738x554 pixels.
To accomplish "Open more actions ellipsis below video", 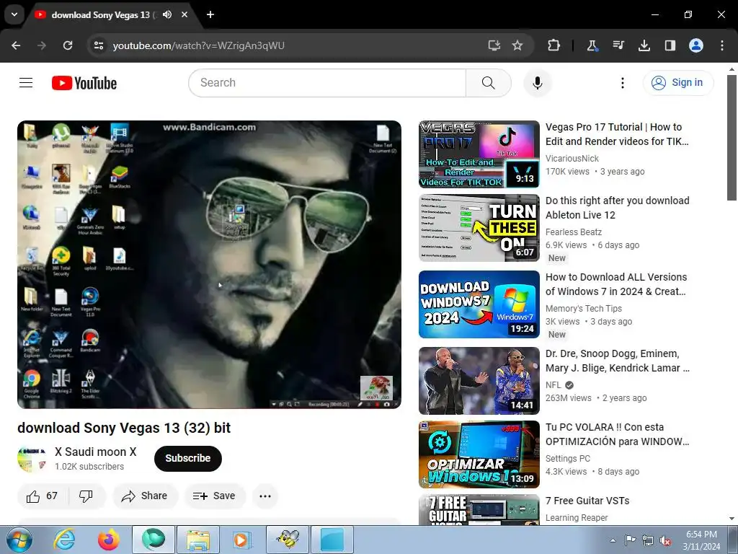I will [265, 496].
